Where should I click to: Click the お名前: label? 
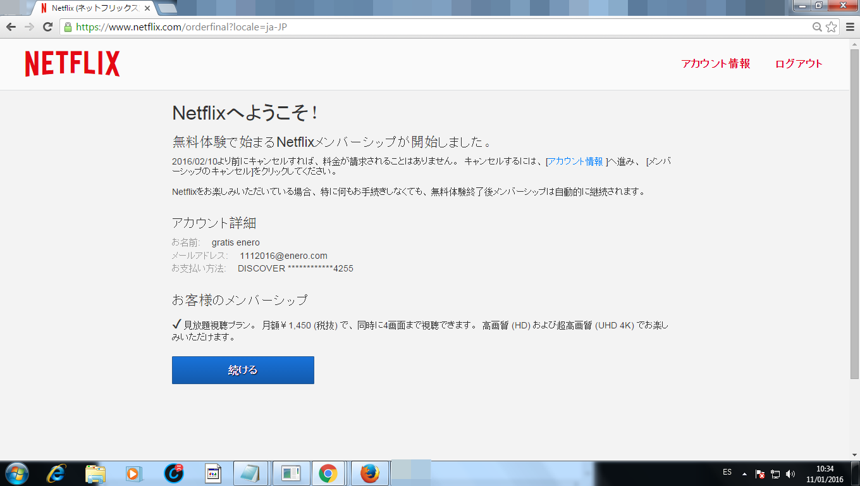pyautogui.click(x=186, y=242)
